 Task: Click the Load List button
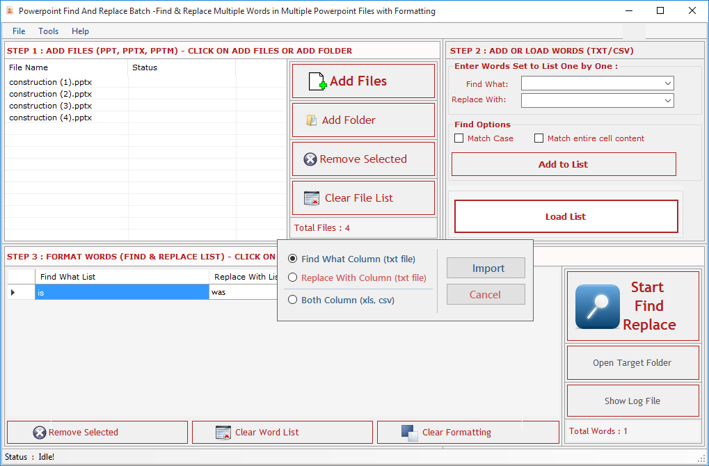coord(566,216)
